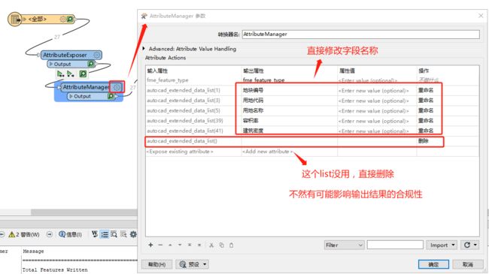489x274 pixels.
Task: Click the Run From This green arrow icon
Action: (x=71, y=74)
